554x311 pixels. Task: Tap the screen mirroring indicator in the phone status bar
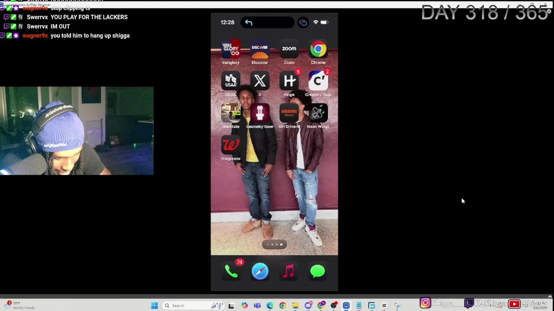click(303, 22)
